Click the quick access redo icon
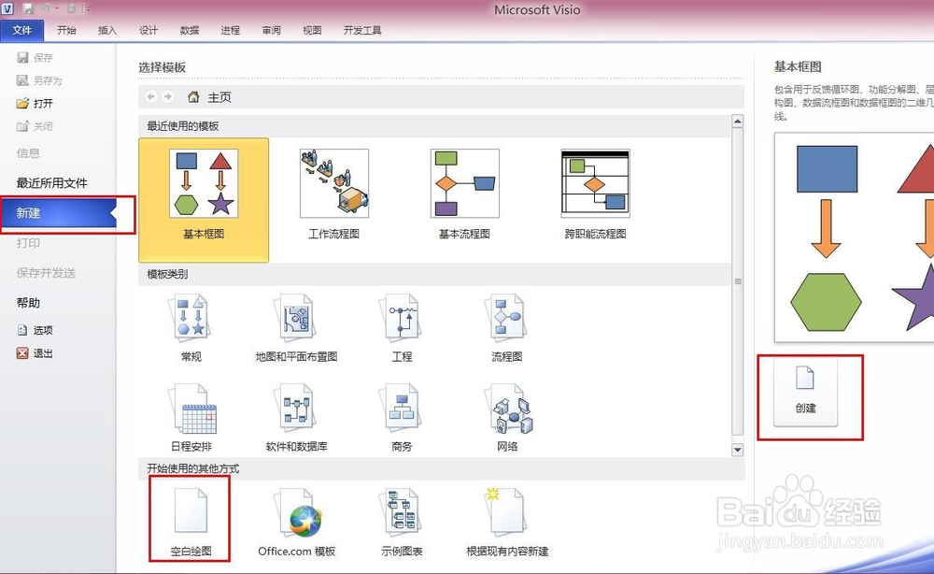 click(x=71, y=9)
